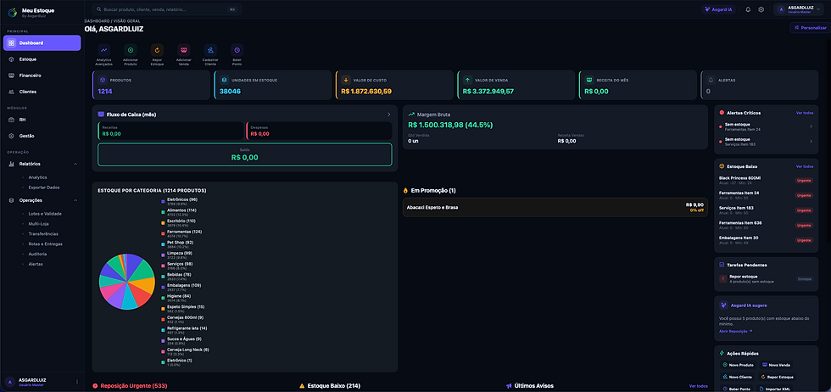Click Ver todos in Estoque Baixo panel
Image resolution: width=831 pixels, height=392 pixels.
coord(805,166)
